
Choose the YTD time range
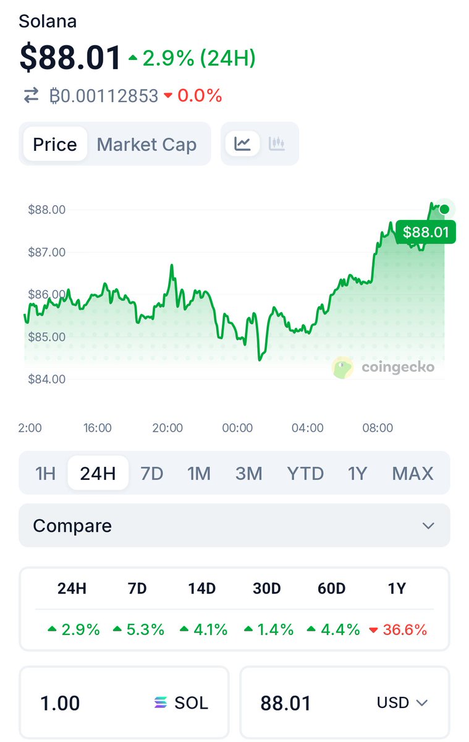click(x=305, y=474)
